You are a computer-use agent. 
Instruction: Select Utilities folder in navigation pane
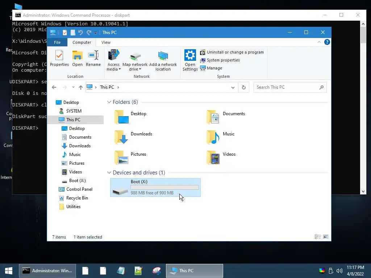pyautogui.click(x=73, y=207)
